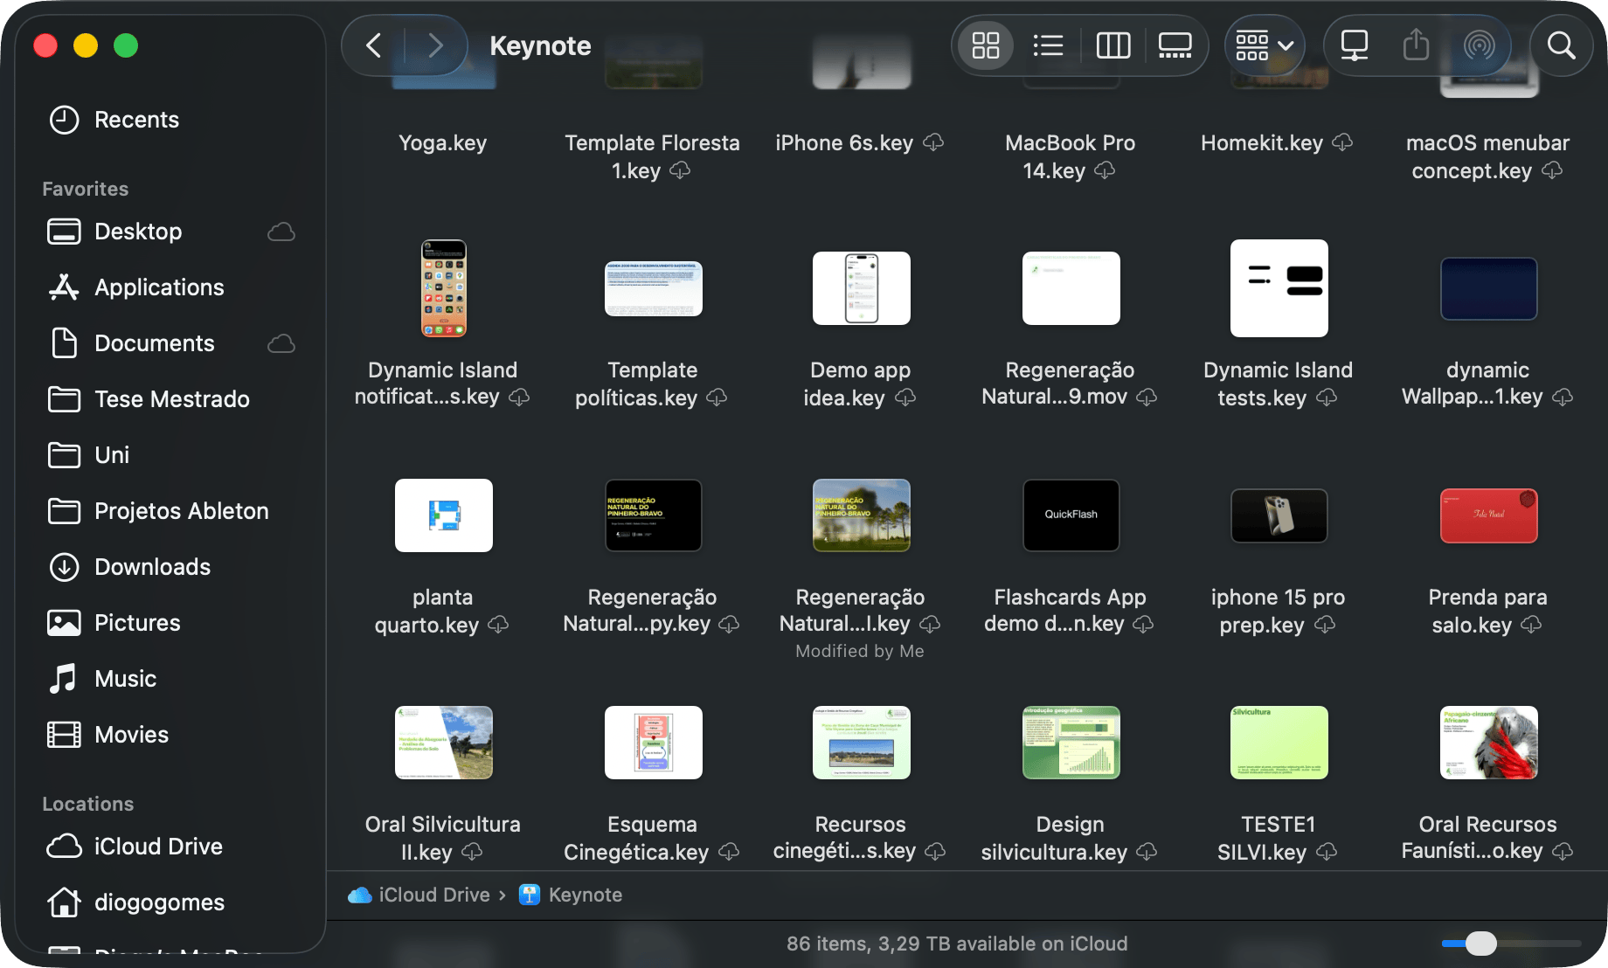Open Recents from the sidebar
Viewport: 1608px width, 968px height.
pyautogui.click(x=136, y=120)
